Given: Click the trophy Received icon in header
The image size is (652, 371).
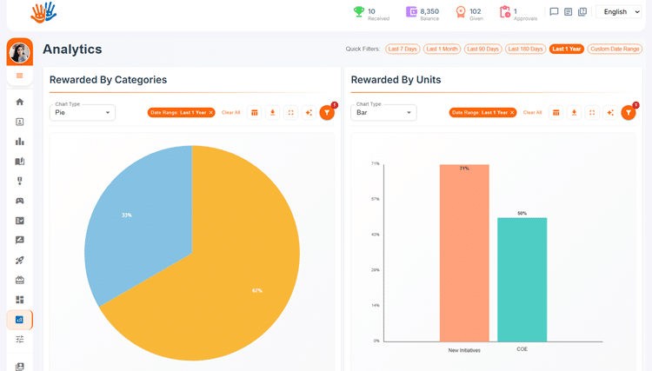Looking at the screenshot, I should (358, 11).
